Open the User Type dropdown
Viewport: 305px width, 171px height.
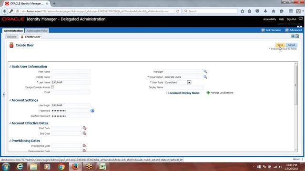tap(189, 82)
